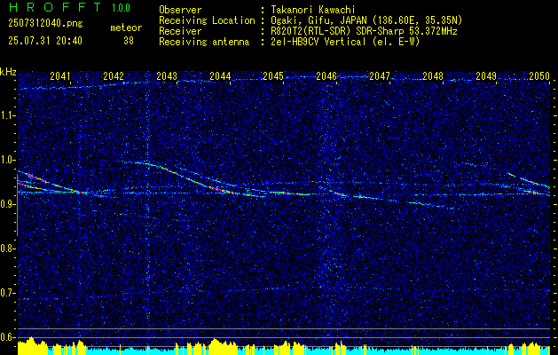Screen dimensions: 558x355
Task: Click the meteor label
Action: click(x=126, y=28)
